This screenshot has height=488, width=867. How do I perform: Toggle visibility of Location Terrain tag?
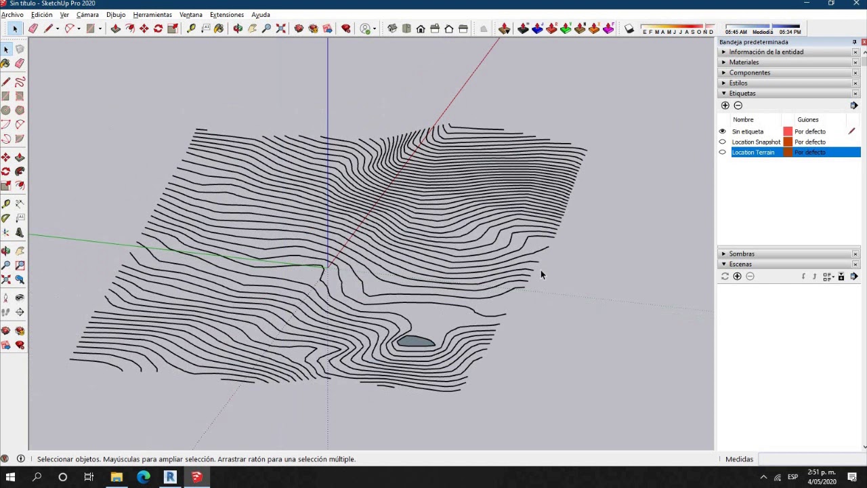pyautogui.click(x=722, y=152)
